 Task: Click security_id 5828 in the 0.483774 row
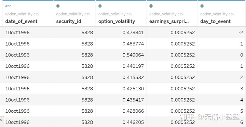click(87, 44)
